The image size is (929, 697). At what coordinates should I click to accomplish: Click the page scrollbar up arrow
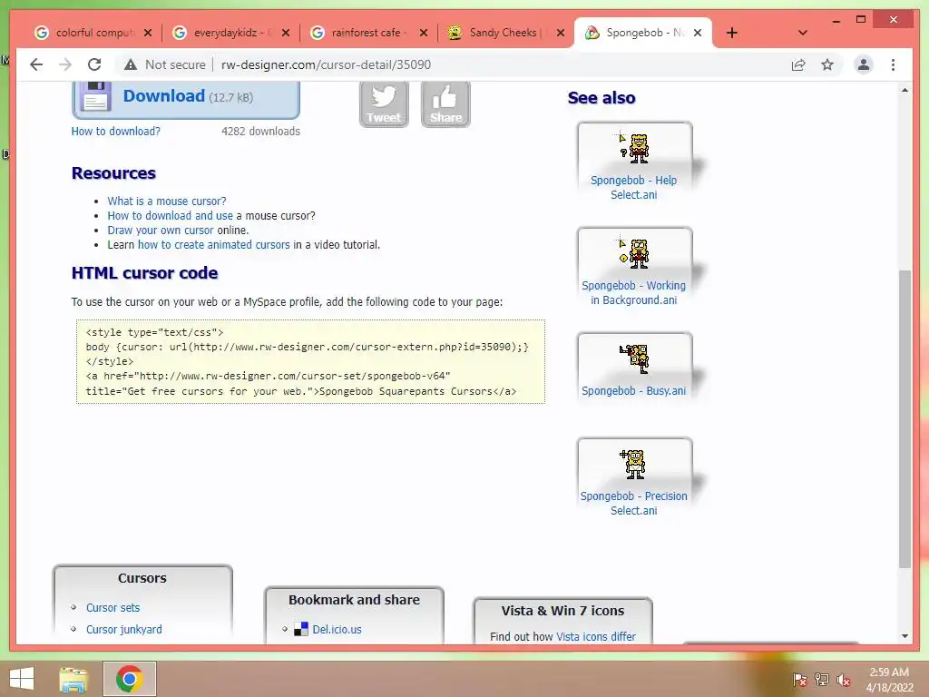tap(905, 90)
